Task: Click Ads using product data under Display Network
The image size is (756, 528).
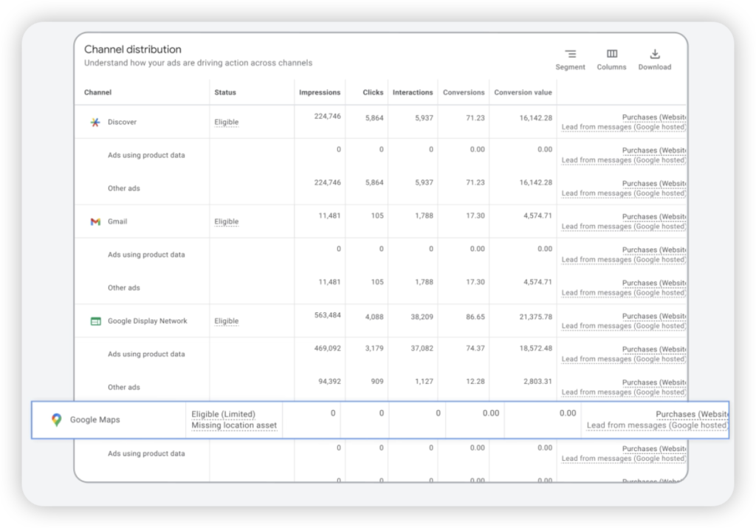Action: click(x=147, y=354)
